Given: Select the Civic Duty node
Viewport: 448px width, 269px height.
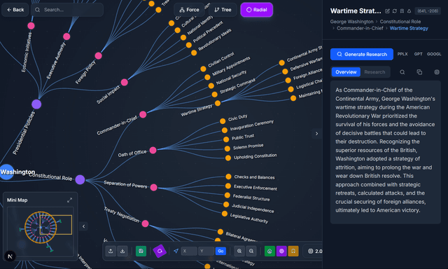Looking at the screenshot, I should click(223, 121).
